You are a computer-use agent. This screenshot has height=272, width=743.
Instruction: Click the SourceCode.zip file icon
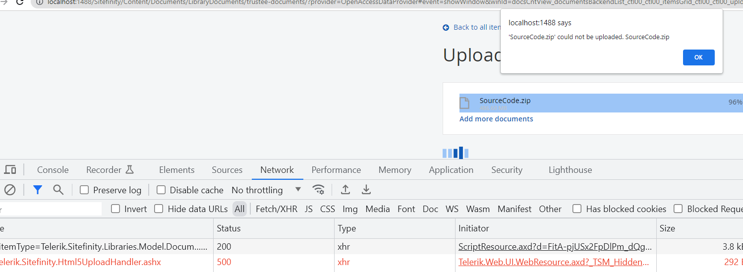(464, 103)
